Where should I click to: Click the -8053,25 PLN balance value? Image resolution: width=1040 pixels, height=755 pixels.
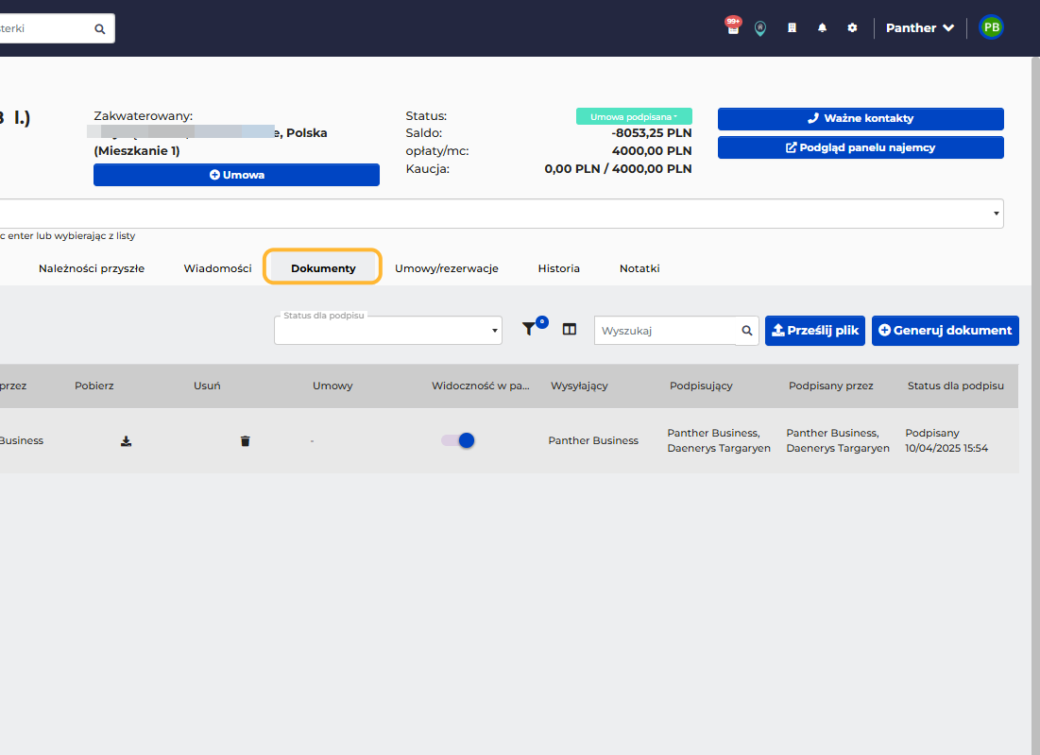(x=652, y=133)
